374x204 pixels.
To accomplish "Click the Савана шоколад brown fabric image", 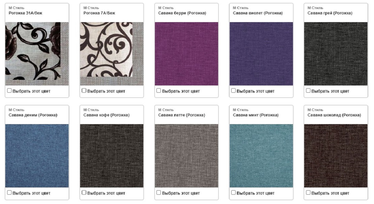I will [x=336, y=156].
